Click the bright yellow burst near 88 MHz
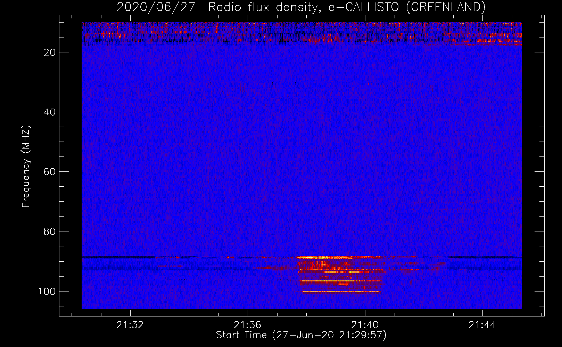This screenshot has height=347, width=562. coord(325,257)
